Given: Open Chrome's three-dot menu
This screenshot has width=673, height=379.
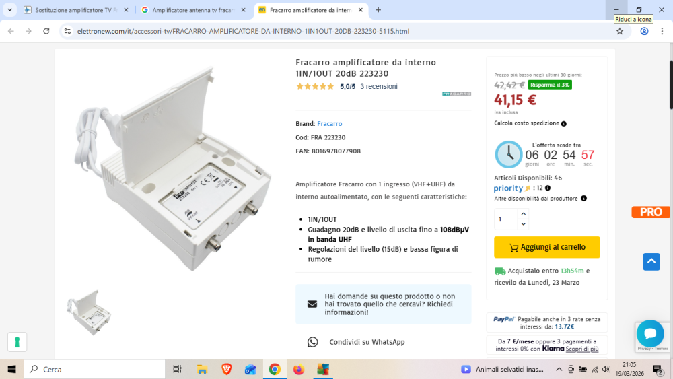Looking at the screenshot, I should click(x=662, y=31).
